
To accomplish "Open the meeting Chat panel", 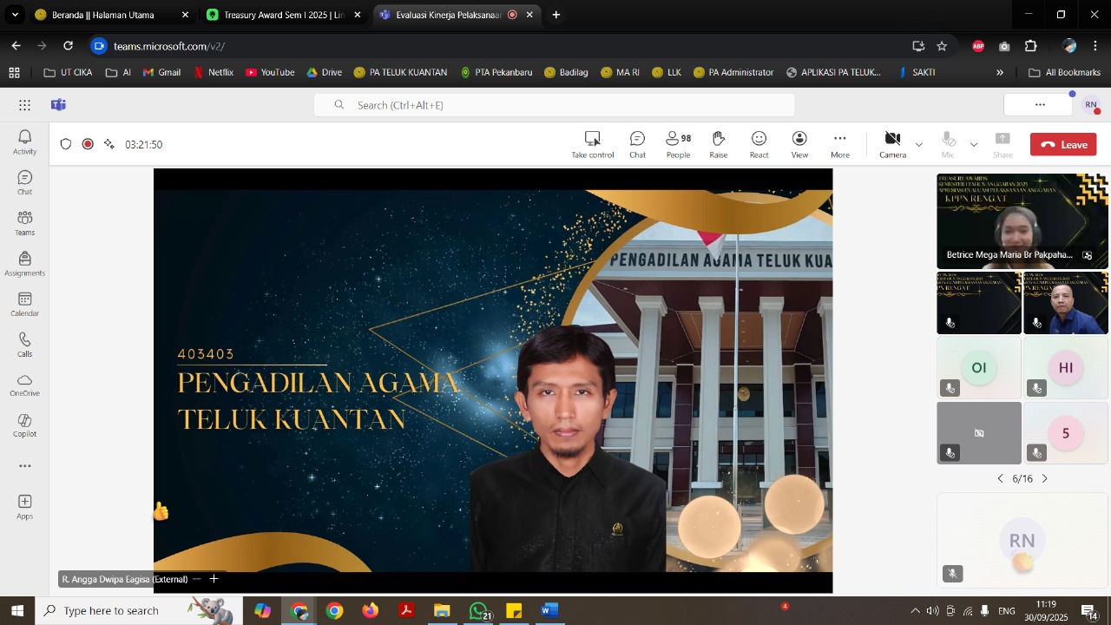I will pyautogui.click(x=637, y=144).
